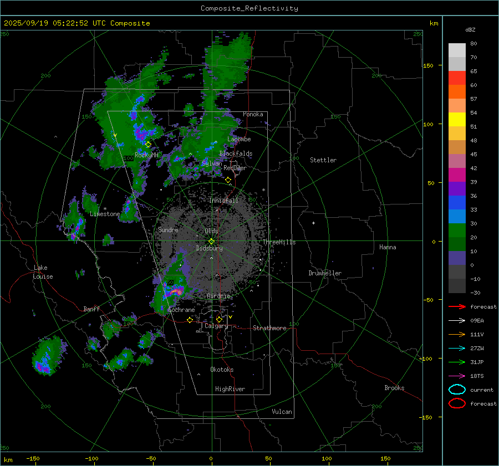Click the cyan current ellipse icon
This screenshot has width=499, height=466.
[x=456, y=390]
